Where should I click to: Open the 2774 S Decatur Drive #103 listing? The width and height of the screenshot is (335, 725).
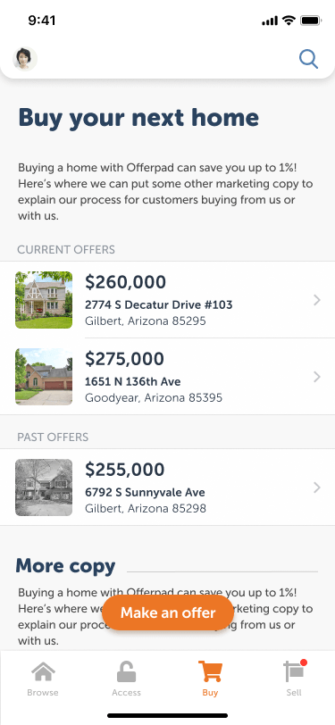[168, 300]
